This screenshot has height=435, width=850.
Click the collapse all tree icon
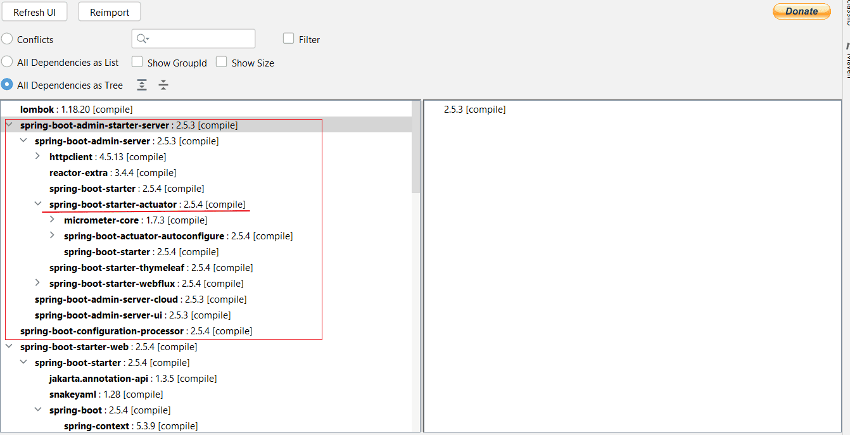pyautogui.click(x=163, y=85)
